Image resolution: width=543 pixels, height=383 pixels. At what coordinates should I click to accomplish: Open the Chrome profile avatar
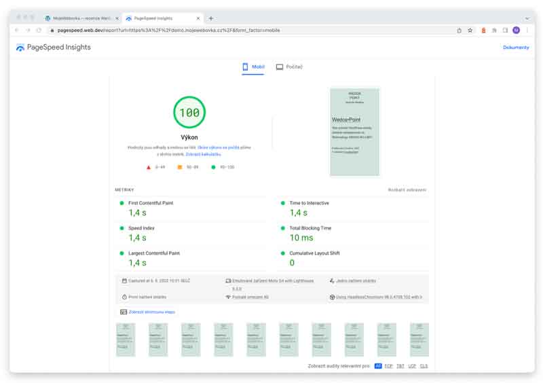click(x=516, y=30)
